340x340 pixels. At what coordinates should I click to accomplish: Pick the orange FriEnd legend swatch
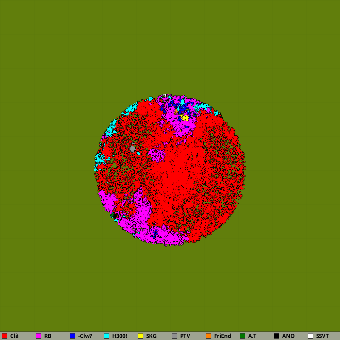click(208, 336)
